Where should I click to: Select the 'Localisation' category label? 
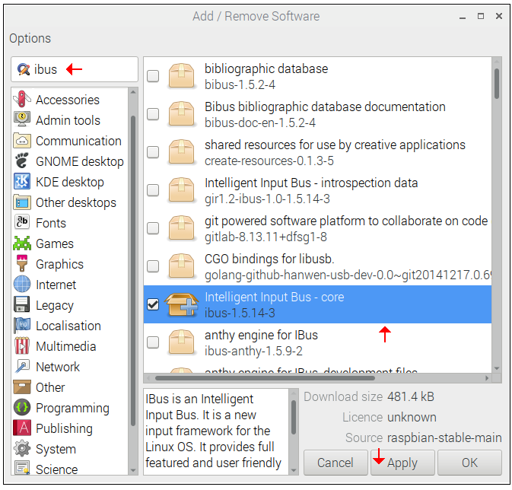[x=68, y=326]
